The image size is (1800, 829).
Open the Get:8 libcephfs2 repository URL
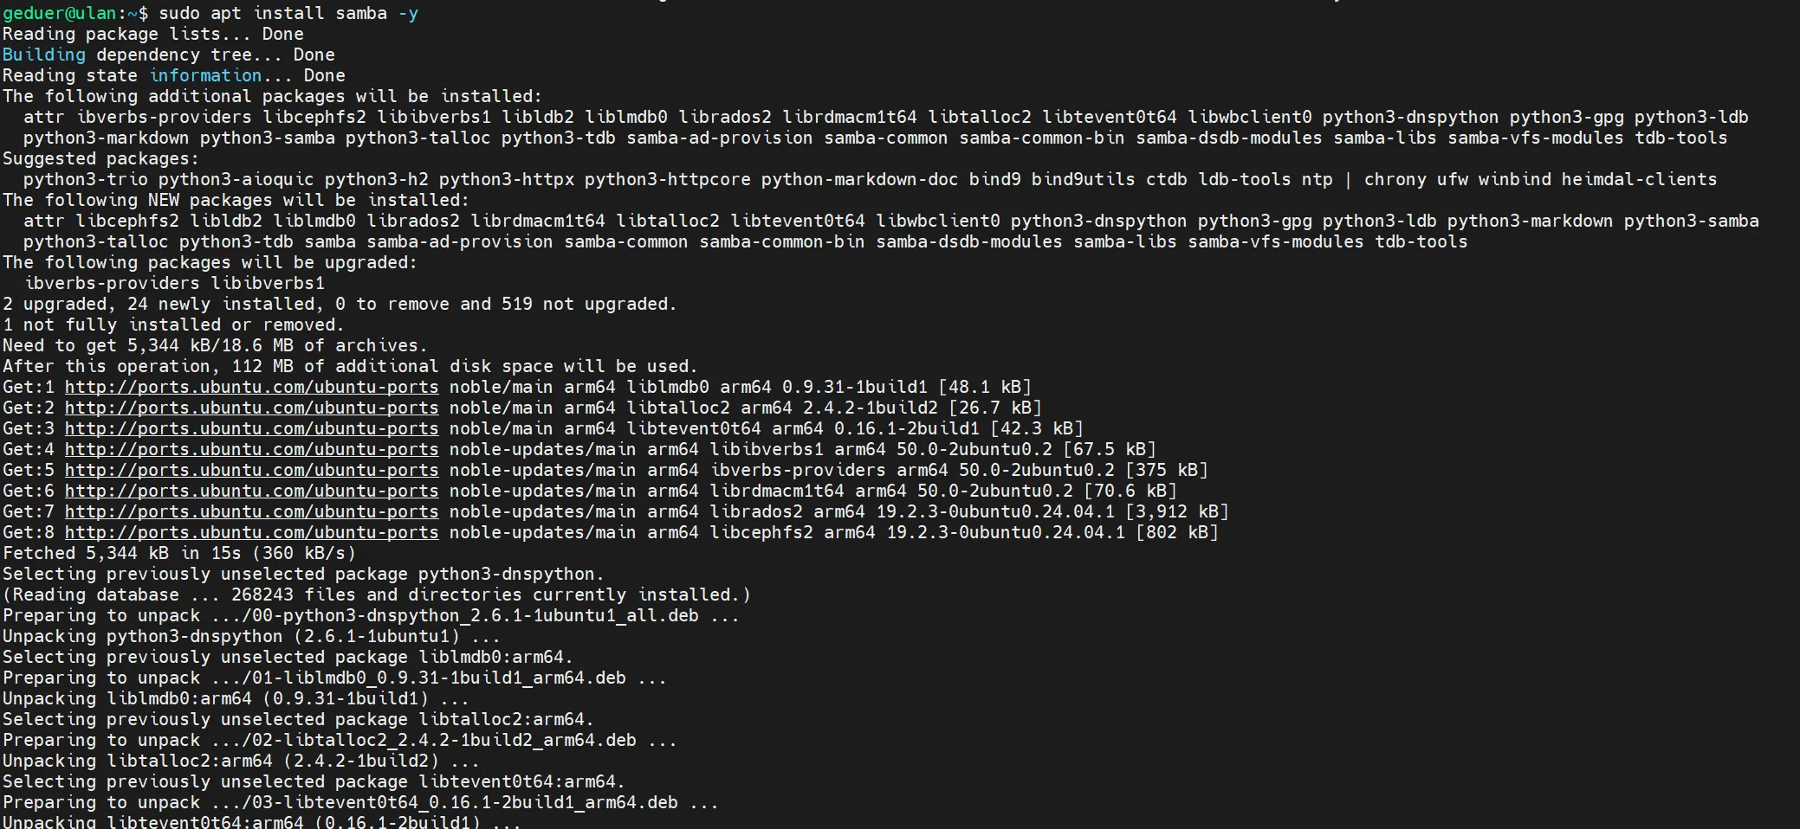tap(251, 532)
